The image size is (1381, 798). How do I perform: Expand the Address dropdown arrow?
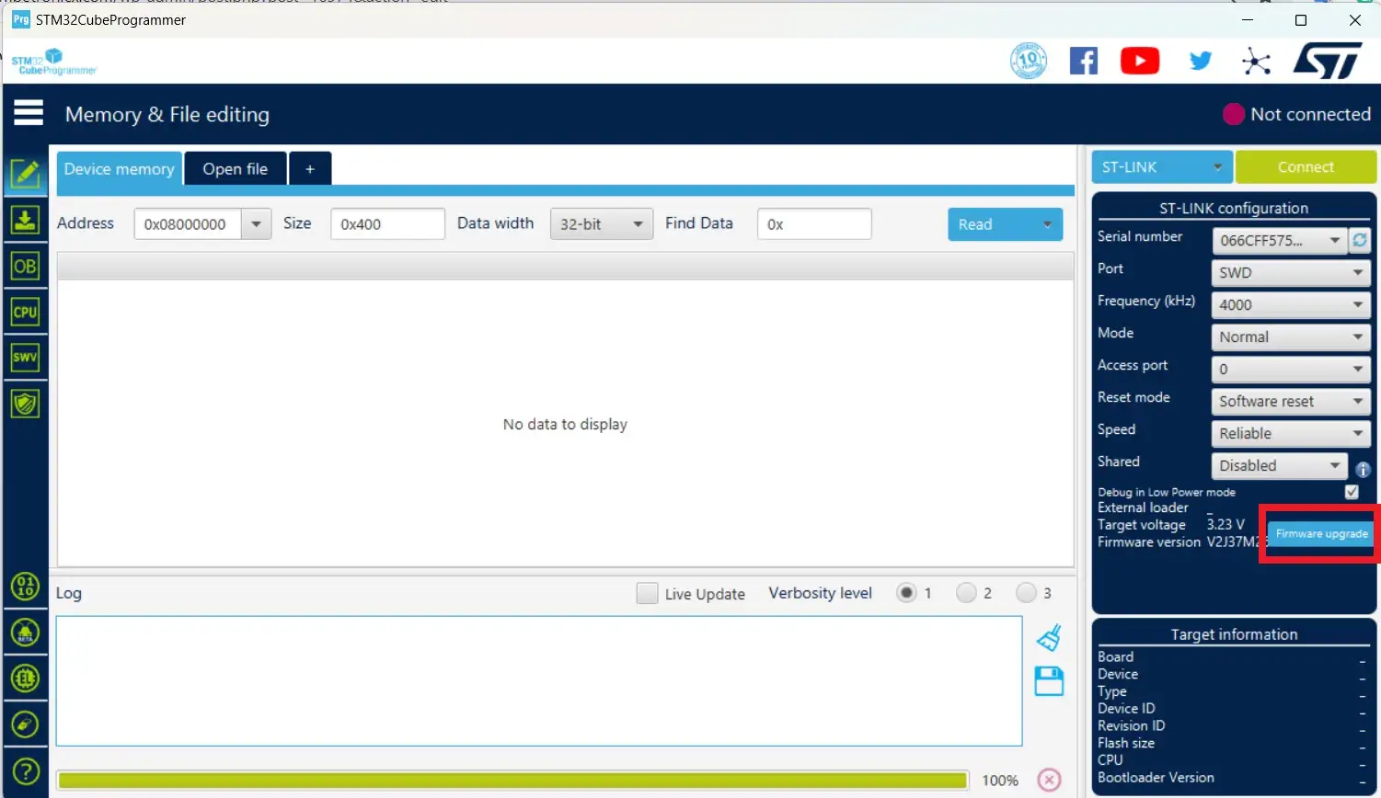(x=257, y=223)
